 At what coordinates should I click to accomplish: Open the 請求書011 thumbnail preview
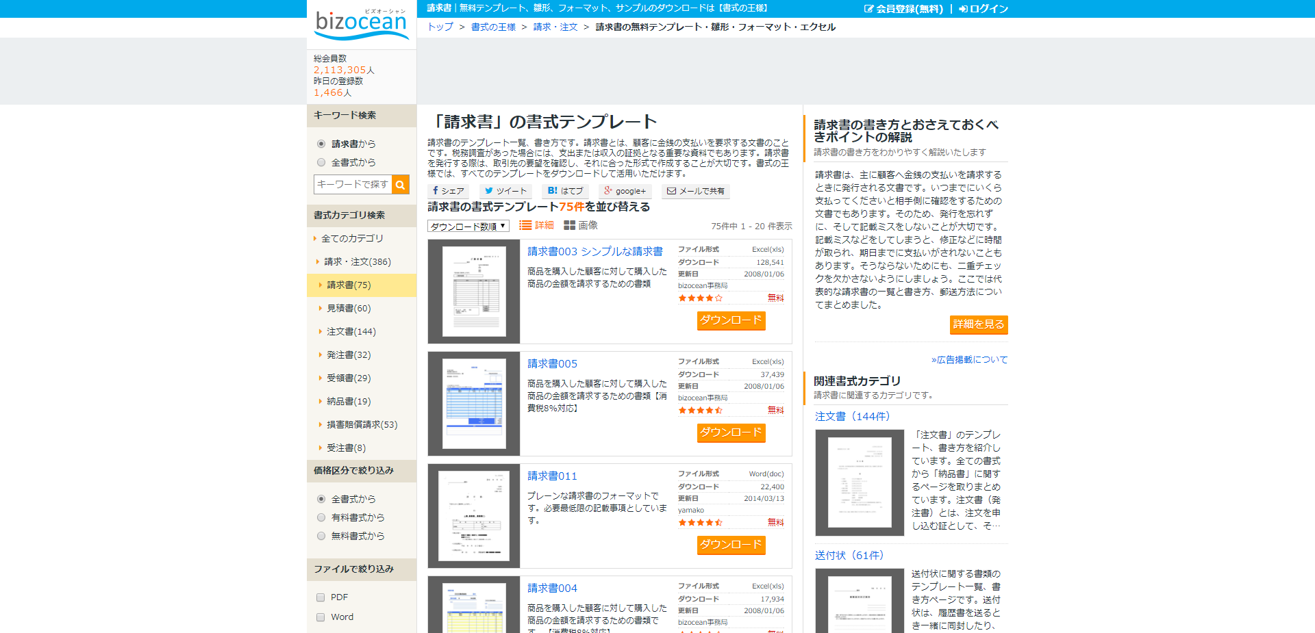pyautogui.click(x=473, y=515)
